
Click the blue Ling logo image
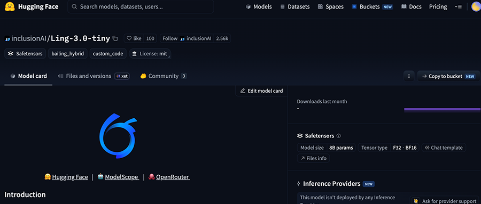[x=118, y=136]
